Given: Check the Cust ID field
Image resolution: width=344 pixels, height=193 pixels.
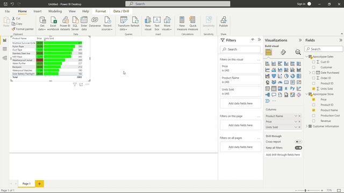Looking at the screenshot, I should pyautogui.click(x=313, y=62).
